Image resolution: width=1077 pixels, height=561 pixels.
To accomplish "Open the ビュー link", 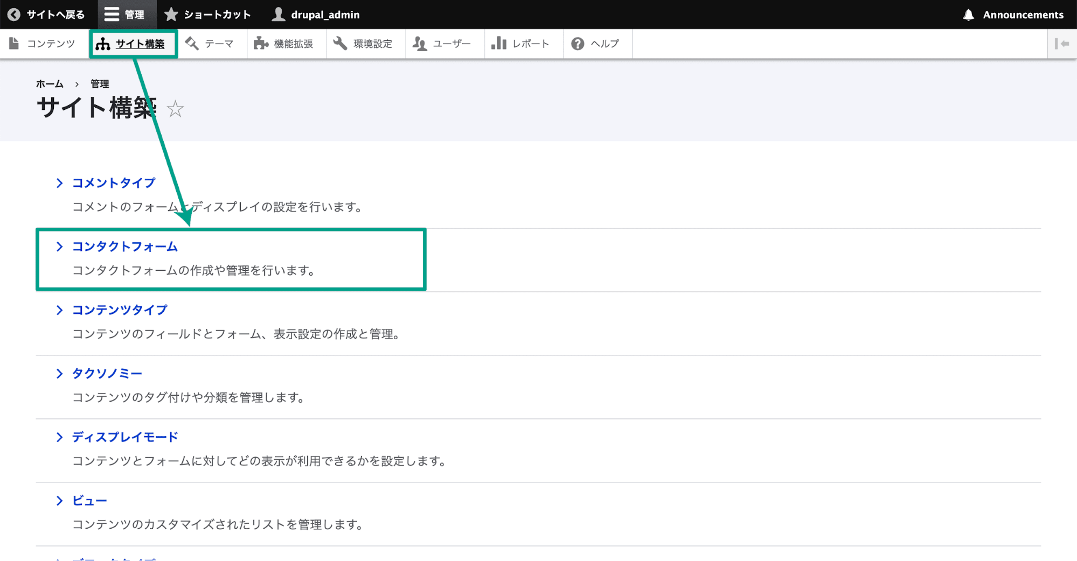I will tap(89, 501).
